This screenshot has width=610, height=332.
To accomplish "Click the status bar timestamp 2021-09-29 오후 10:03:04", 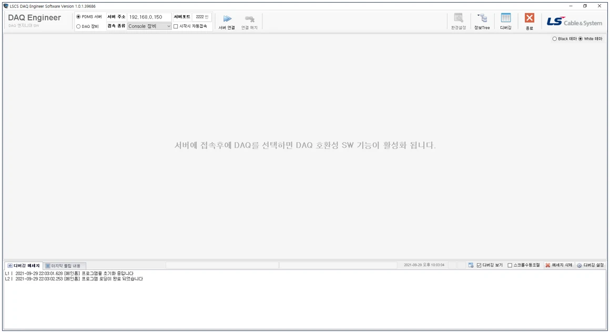I will tap(424, 265).
